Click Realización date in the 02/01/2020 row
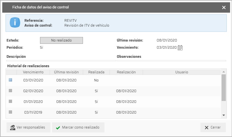Screen dimensions: 232x137 (126, 91)
